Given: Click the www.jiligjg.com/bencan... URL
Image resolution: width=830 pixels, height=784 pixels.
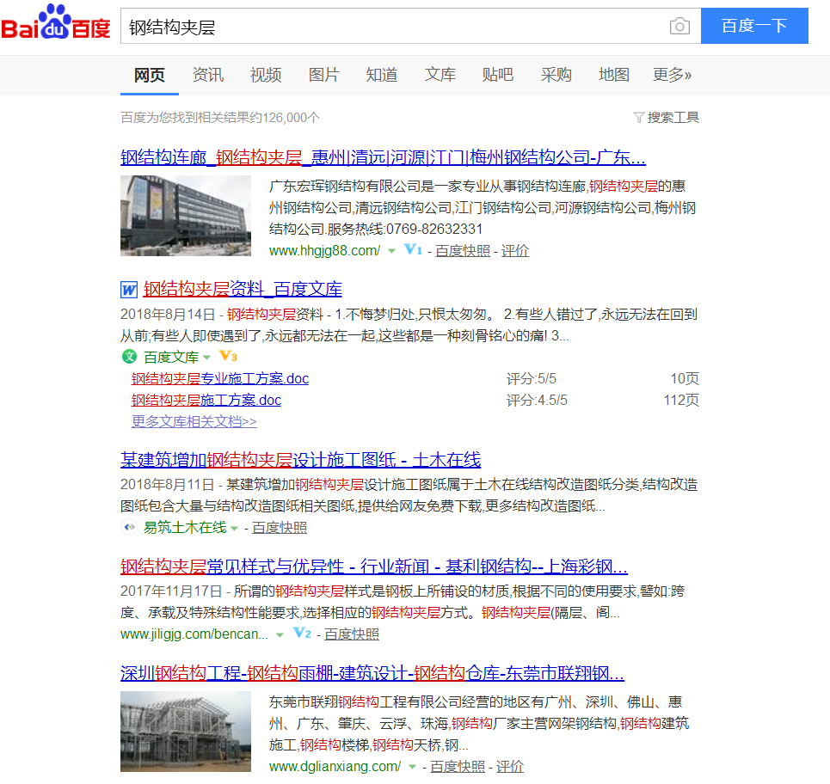Looking at the screenshot, I should (194, 634).
